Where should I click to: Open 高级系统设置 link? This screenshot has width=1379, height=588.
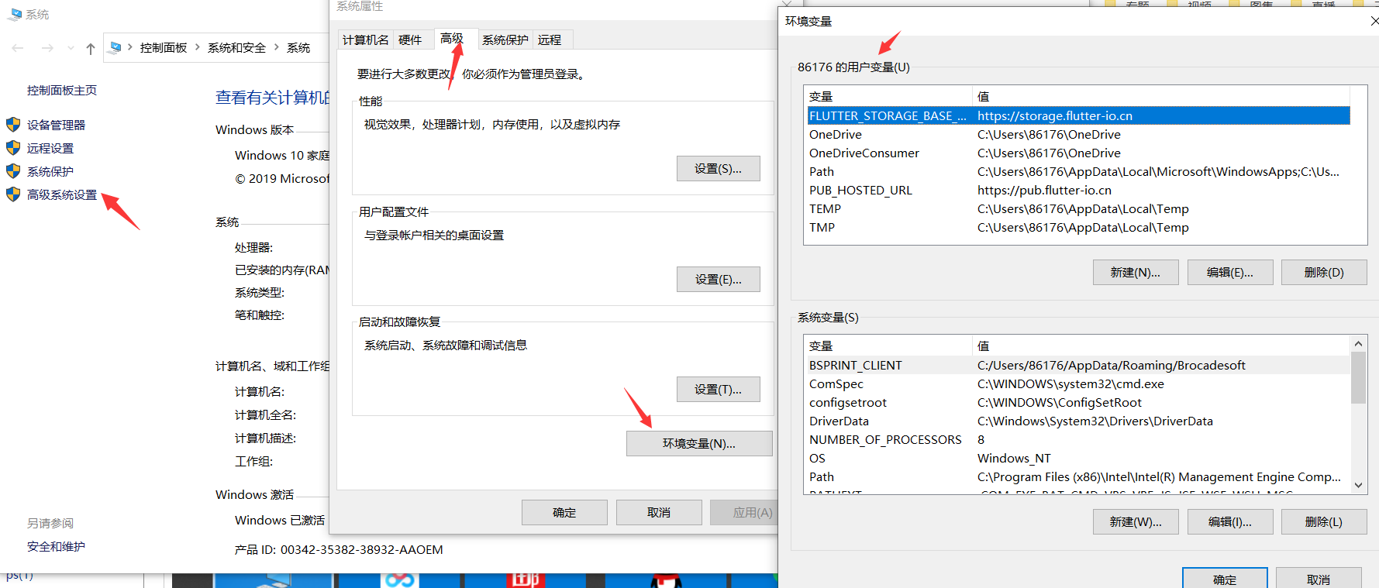(x=62, y=194)
